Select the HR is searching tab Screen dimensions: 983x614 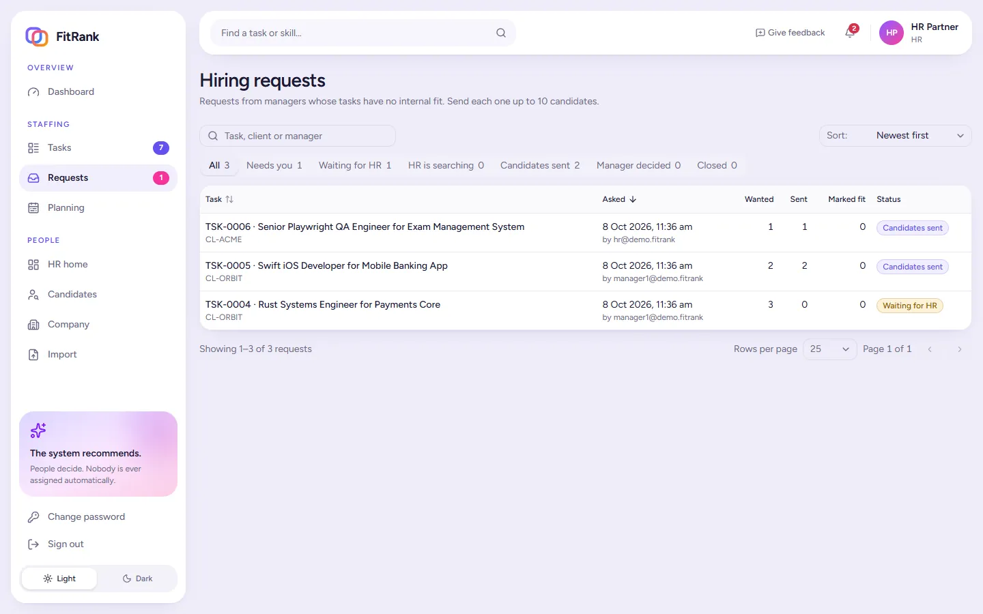tap(446, 165)
